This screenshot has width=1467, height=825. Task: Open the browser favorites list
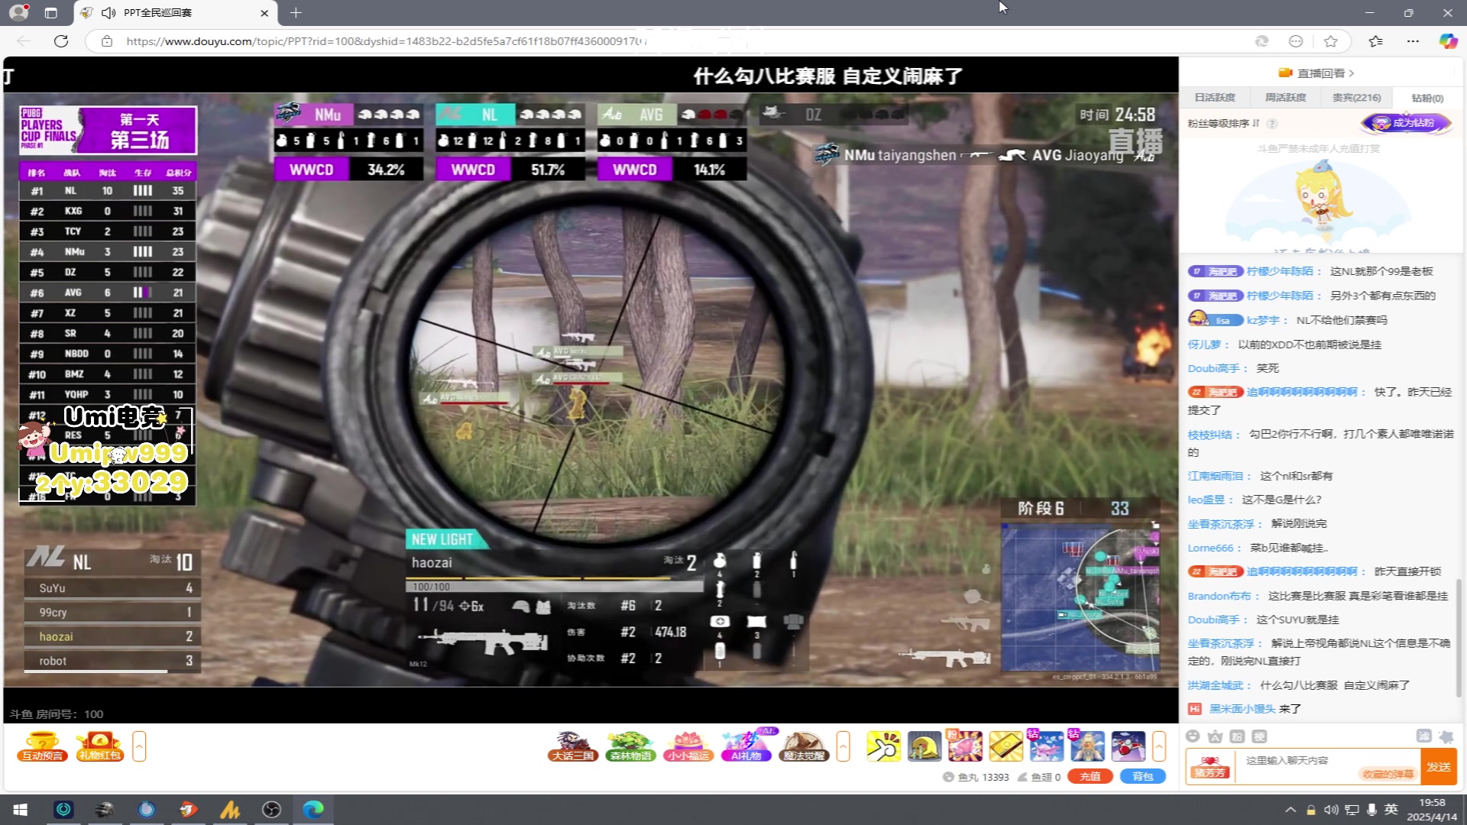pyautogui.click(x=1376, y=41)
